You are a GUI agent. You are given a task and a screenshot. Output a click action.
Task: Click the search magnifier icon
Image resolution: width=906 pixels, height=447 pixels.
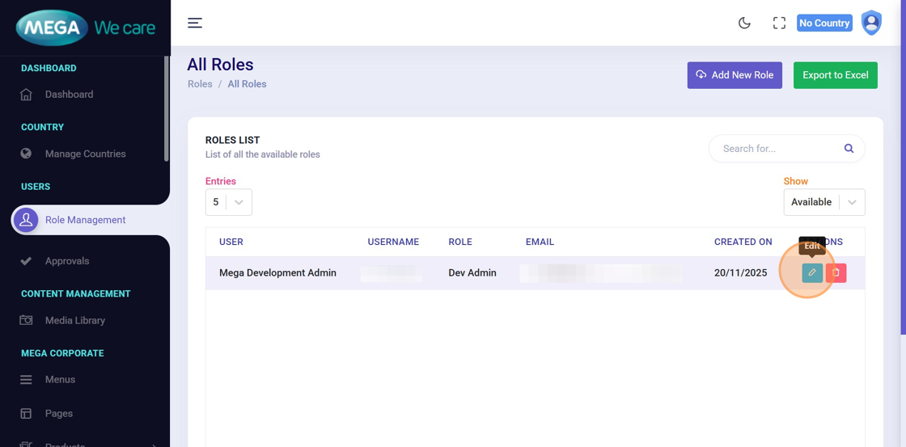pos(849,149)
